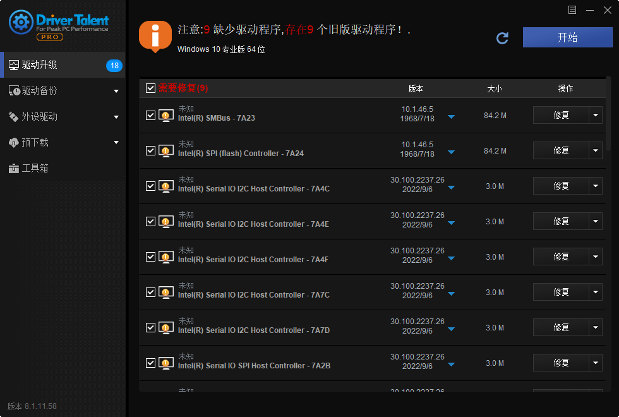Screen dimensions: 619x417
Task: Open repair options arrow for I2C Controller 7A4E
Action: tap(596, 222)
